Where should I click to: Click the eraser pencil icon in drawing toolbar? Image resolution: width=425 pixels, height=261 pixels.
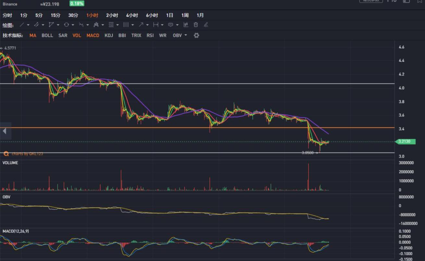click(x=206, y=25)
